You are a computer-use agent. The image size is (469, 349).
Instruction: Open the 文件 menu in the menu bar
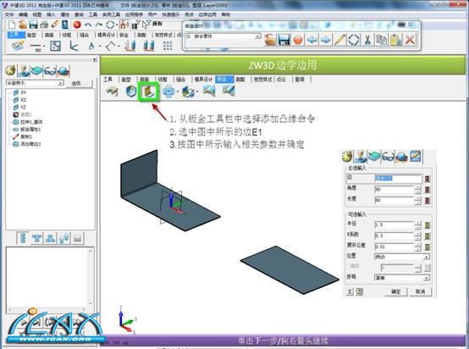click(9, 14)
